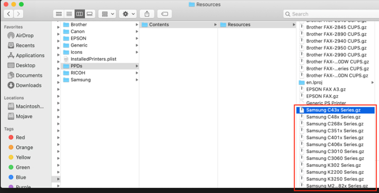Select Samsung C268x Series.gz
This screenshot has height=193, width=379.
coord(336,124)
